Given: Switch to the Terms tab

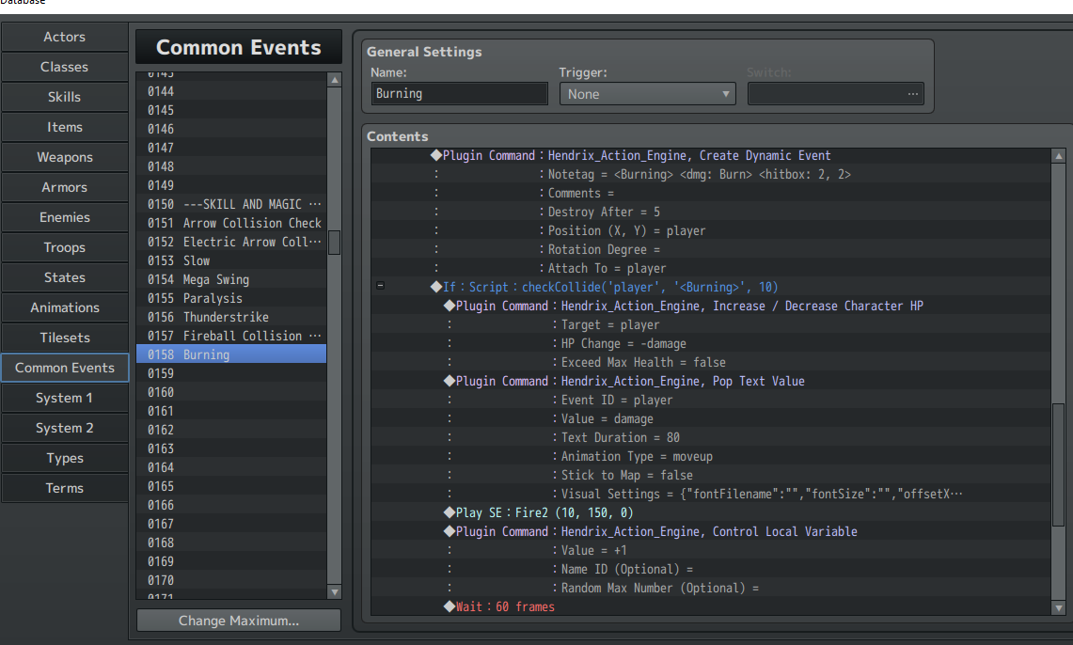Looking at the screenshot, I should click(x=64, y=488).
